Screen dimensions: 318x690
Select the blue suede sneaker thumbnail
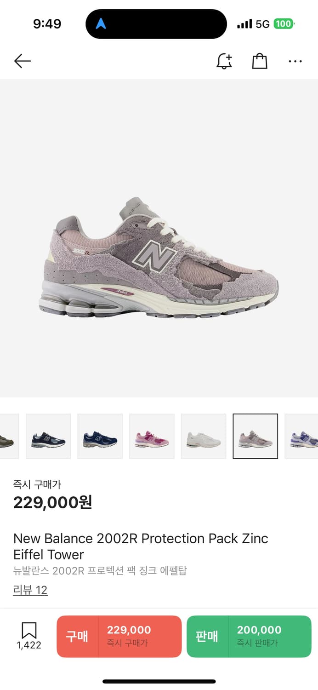coord(100,436)
